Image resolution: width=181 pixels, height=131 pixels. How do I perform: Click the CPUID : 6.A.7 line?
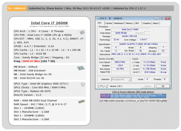[34, 46]
